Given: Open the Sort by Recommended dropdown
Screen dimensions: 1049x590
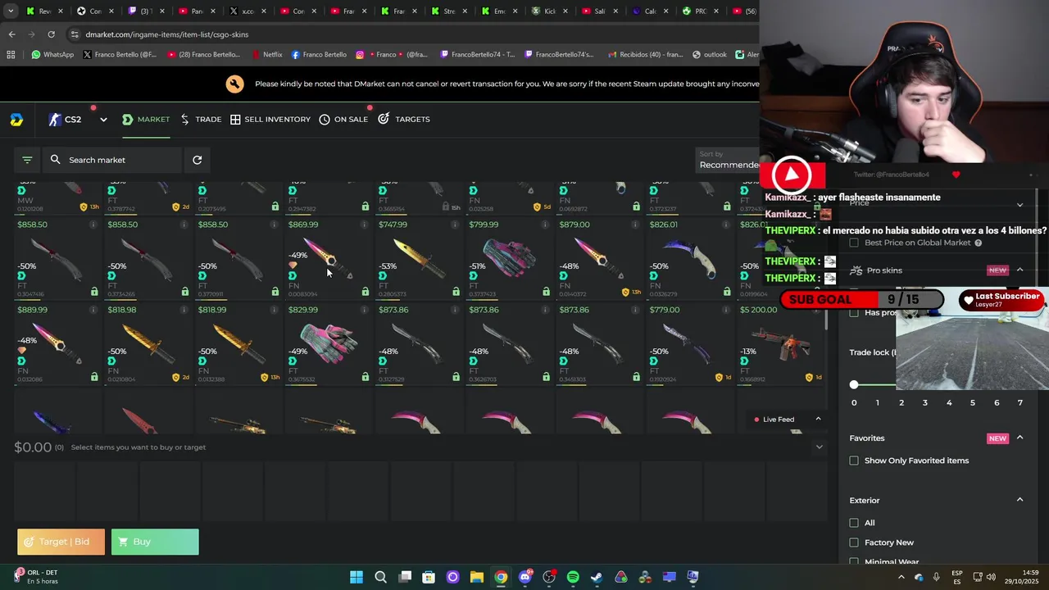Looking at the screenshot, I should (729, 160).
